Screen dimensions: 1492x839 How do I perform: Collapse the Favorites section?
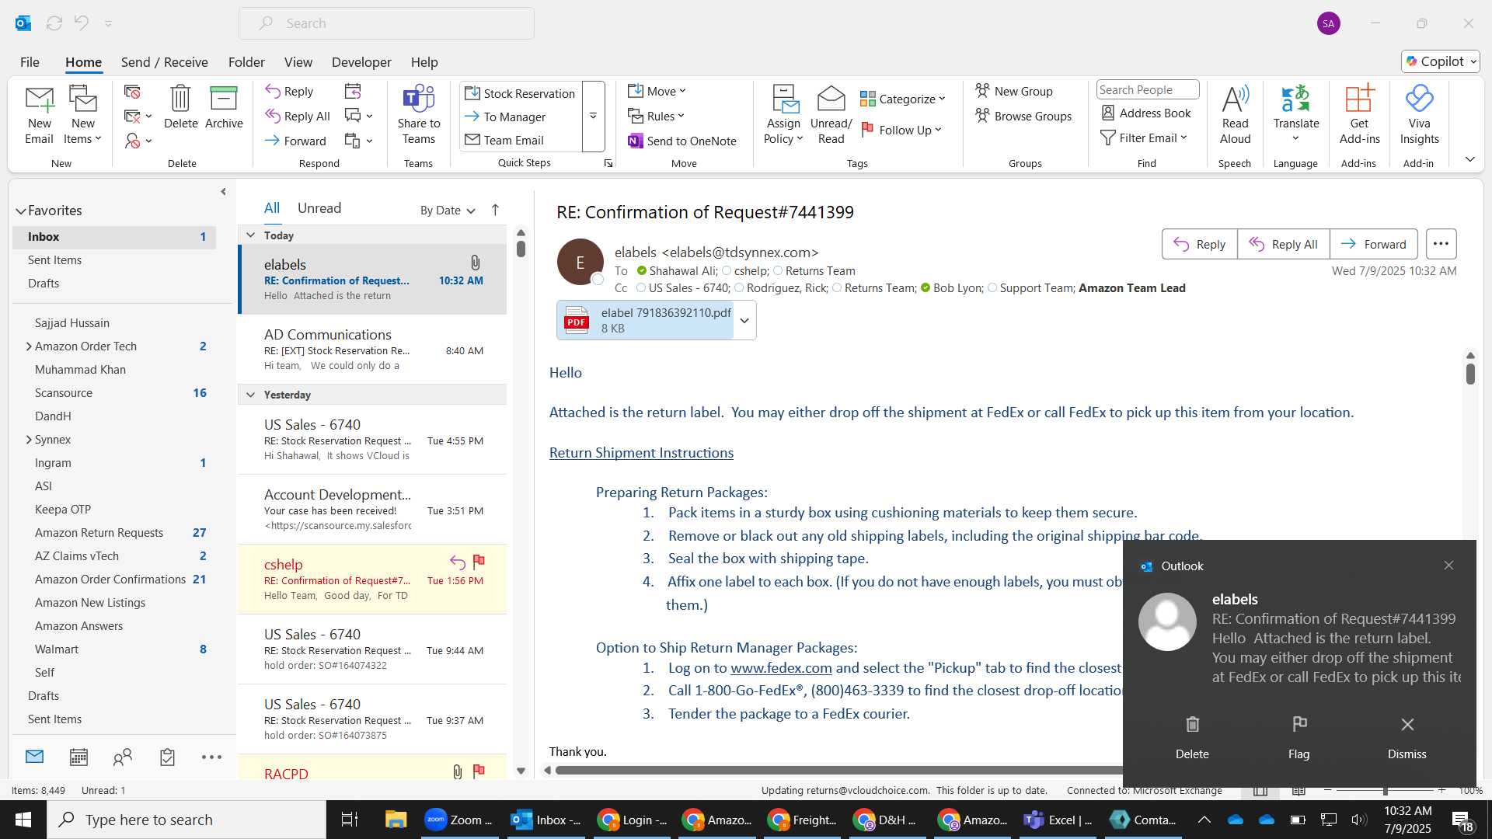coord(21,211)
